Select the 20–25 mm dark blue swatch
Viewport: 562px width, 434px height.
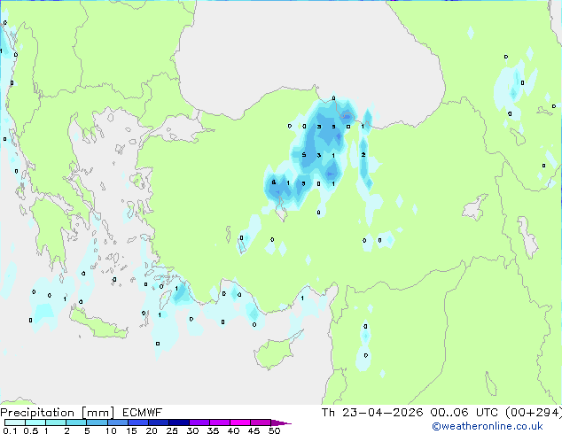click(x=158, y=422)
